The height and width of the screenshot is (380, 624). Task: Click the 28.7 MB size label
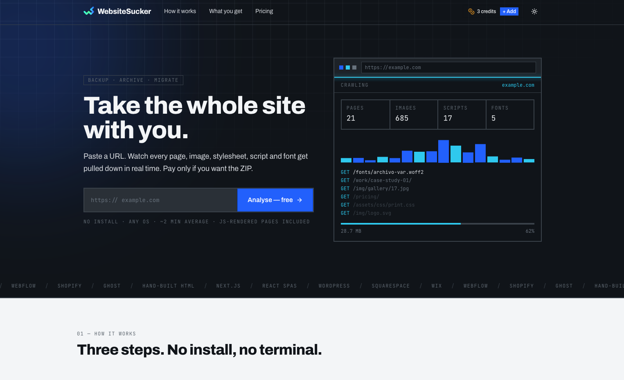point(351,231)
